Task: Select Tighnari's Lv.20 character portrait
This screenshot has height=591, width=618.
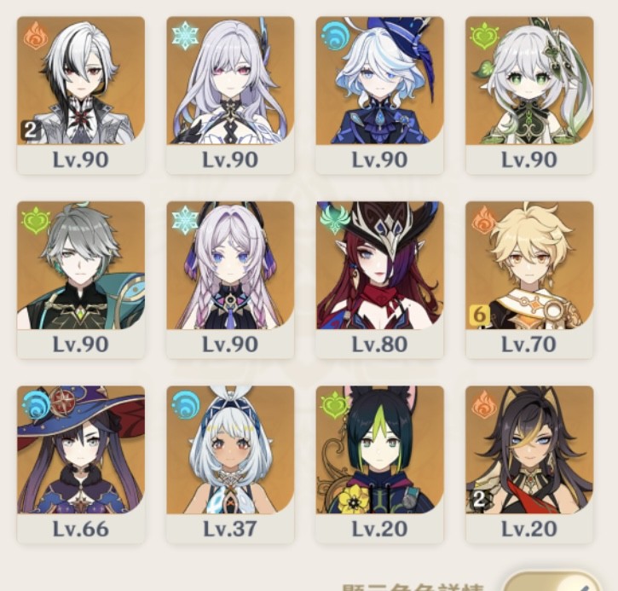Action: click(x=379, y=449)
